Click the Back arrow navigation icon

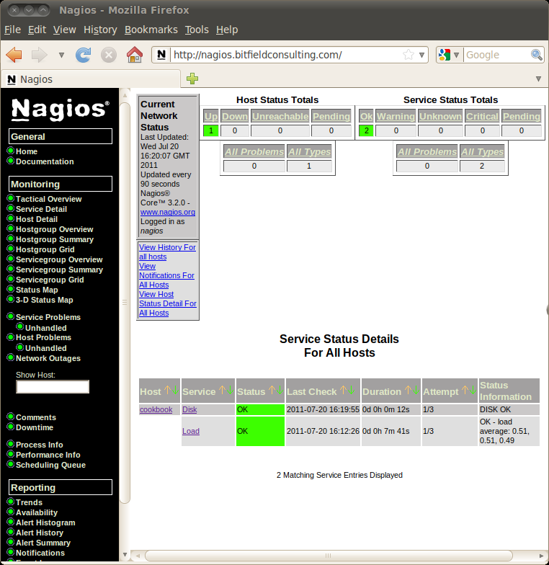(x=14, y=55)
